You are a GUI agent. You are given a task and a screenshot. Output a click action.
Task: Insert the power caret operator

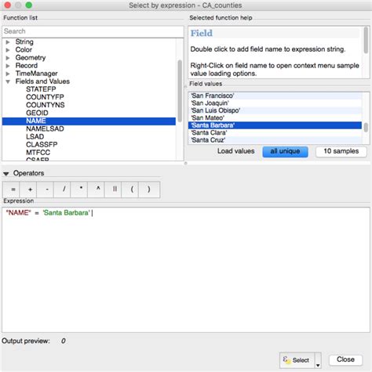pyautogui.click(x=97, y=190)
